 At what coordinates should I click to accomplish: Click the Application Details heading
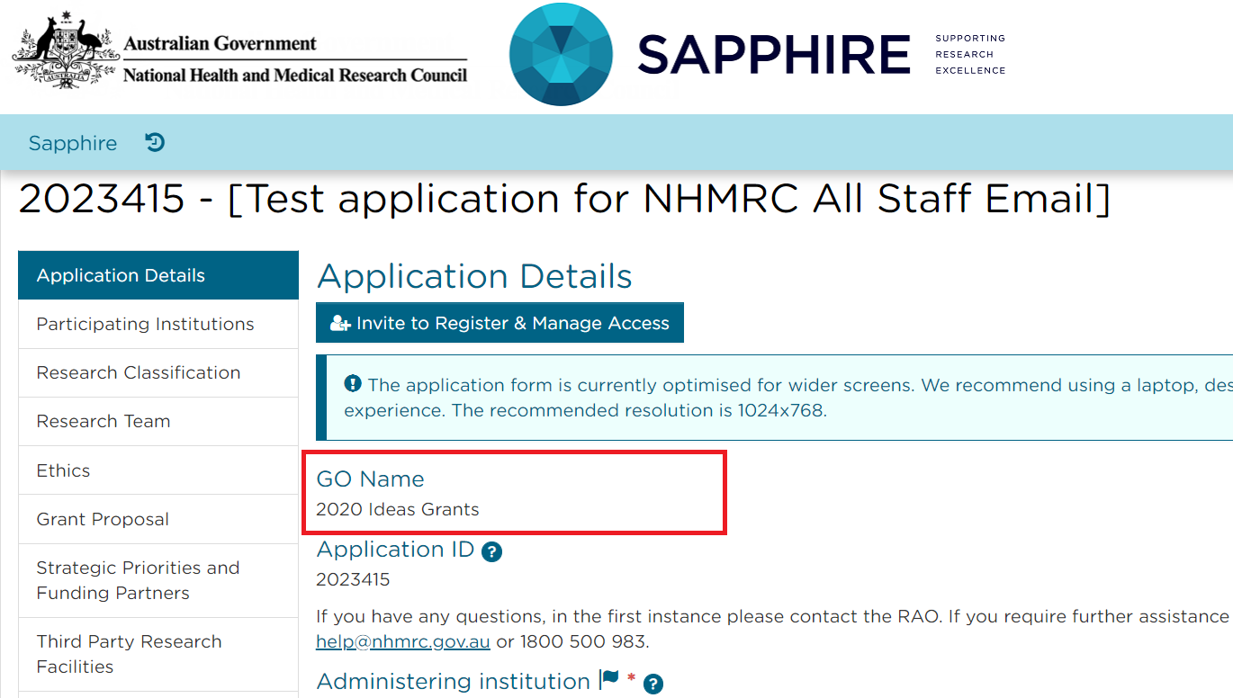[x=474, y=276]
